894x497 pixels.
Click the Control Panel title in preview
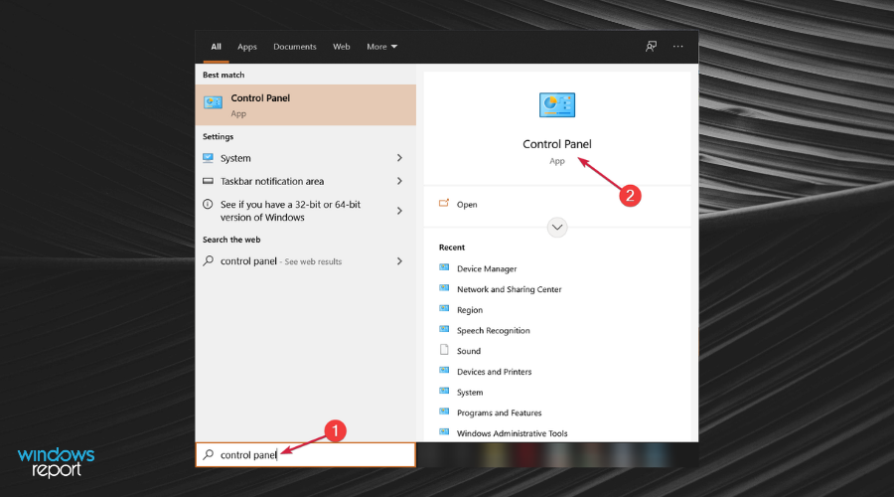(x=557, y=144)
